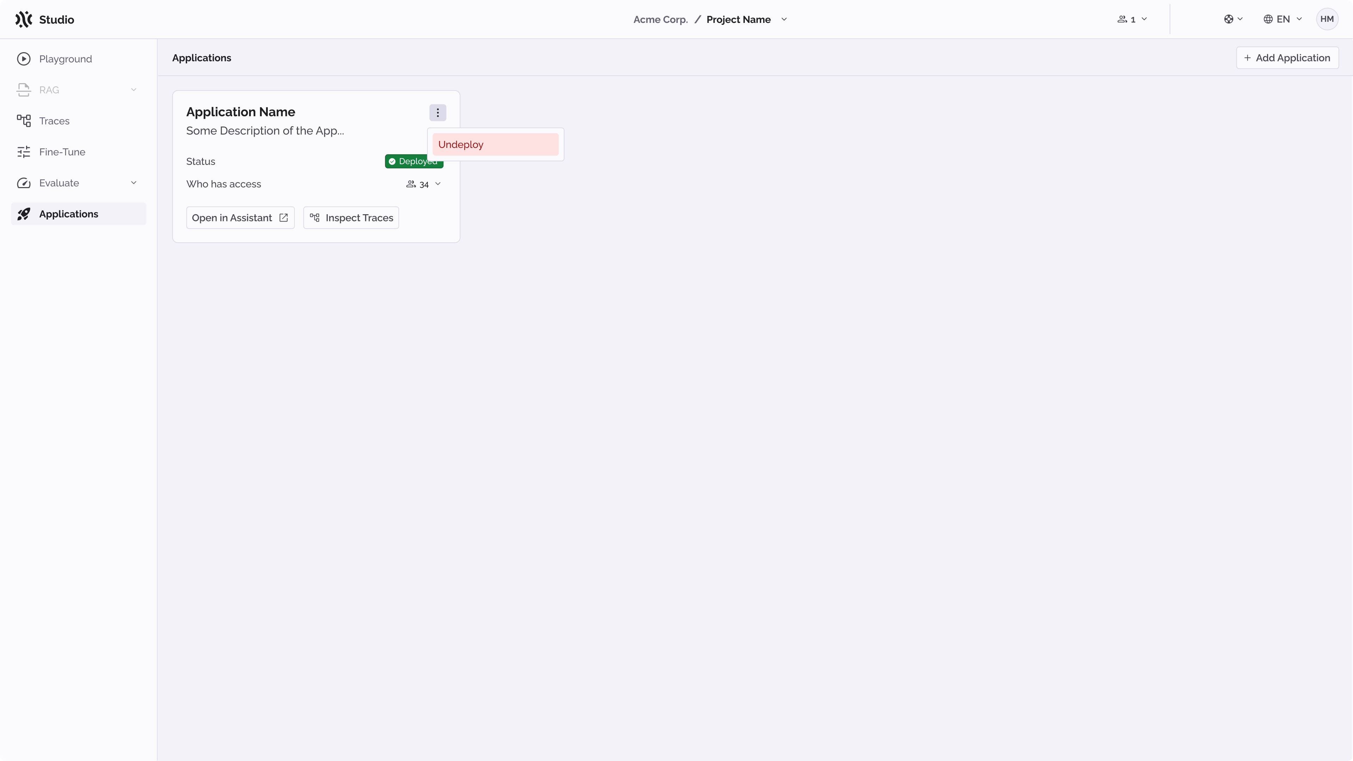
Task: Click the Evaluate gauge icon
Action: pyautogui.click(x=24, y=183)
